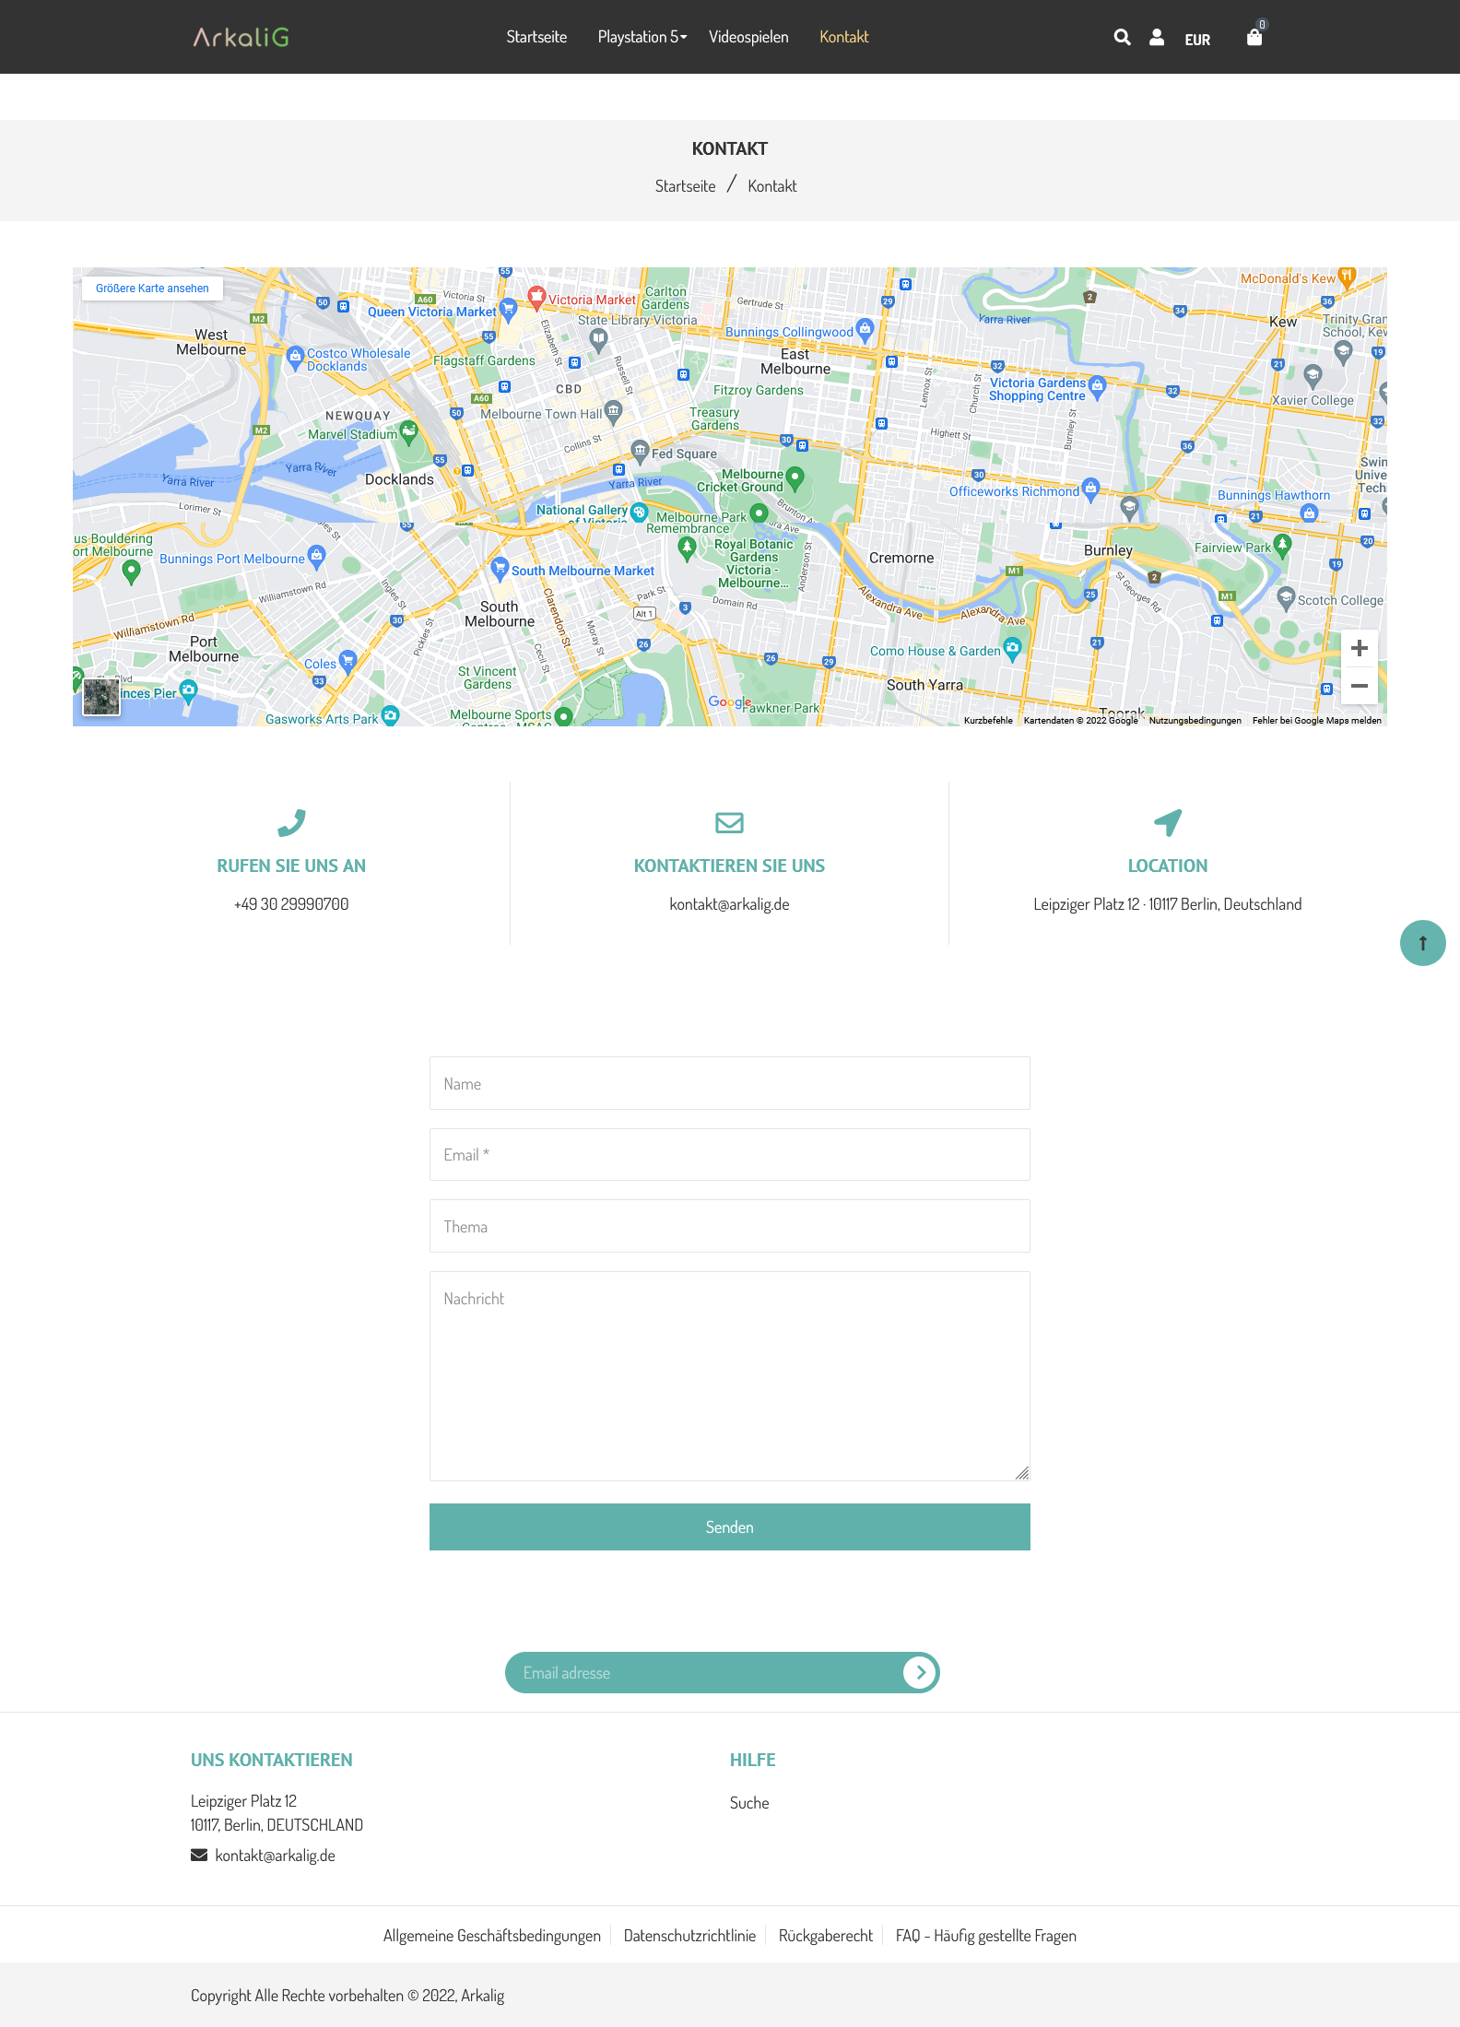Viewport: 1460px width, 2027px height.
Task: Open Rückgaberecht link
Action: [826, 1935]
